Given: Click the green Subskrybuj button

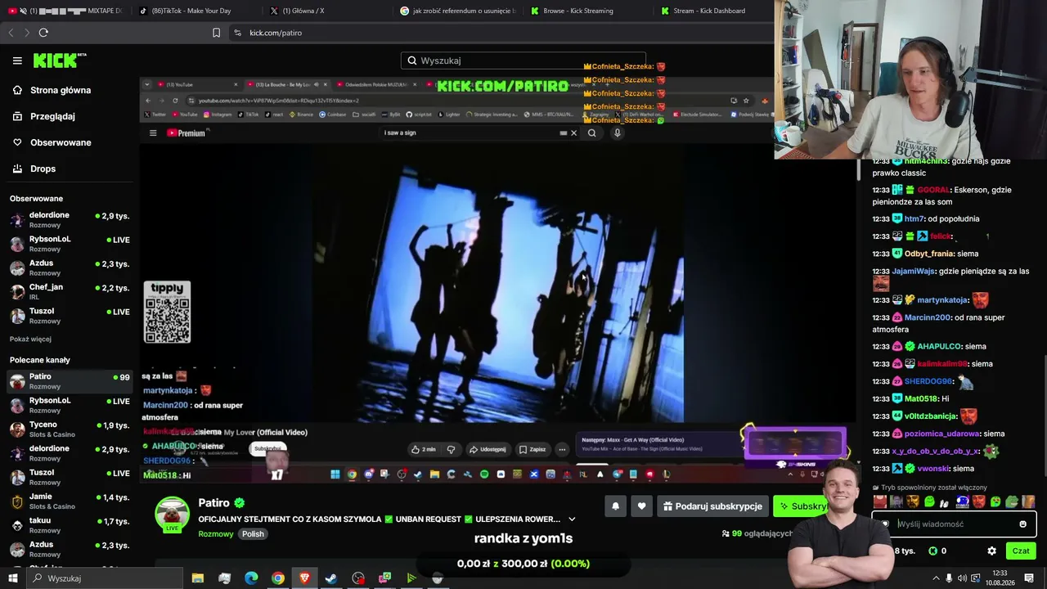Looking at the screenshot, I should click(x=803, y=506).
